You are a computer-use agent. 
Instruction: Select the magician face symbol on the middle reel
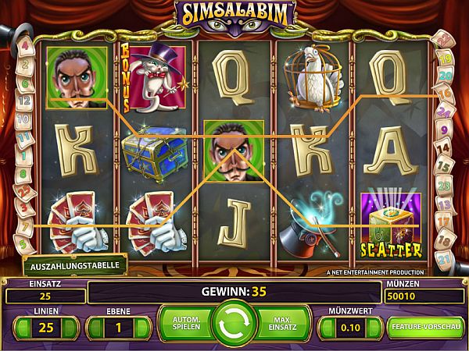coord(234,151)
